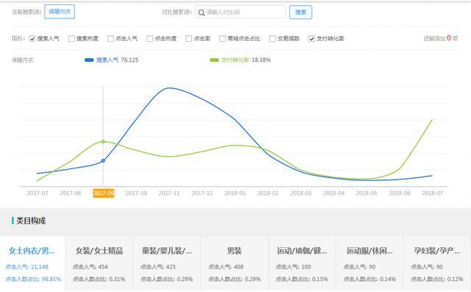Screen dimensions: 471x292
Task: Click the 2018-01 axis label
Action: 235,193
